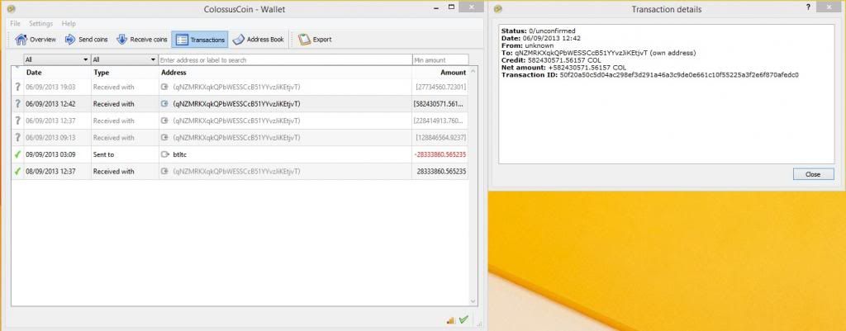Expand the transaction type All dropdown
846x331 pixels.
[124, 59]
